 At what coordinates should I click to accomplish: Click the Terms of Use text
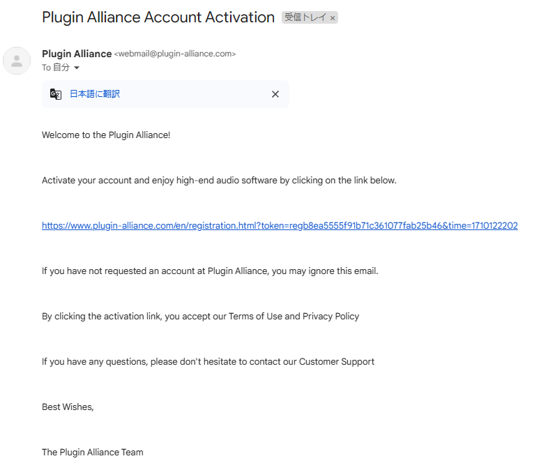click(255, 317)
